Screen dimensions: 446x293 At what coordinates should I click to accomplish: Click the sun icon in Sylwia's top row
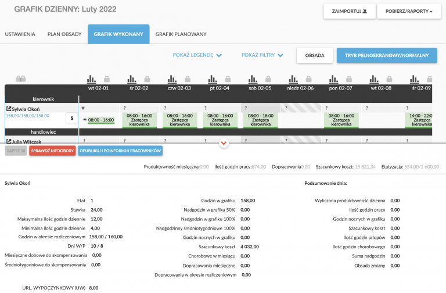click(83, 108)
